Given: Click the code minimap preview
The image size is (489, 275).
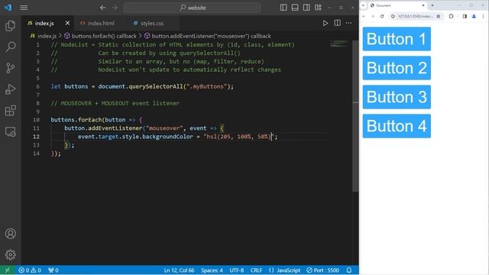Looking at the screenshot, I should (339, 44).
